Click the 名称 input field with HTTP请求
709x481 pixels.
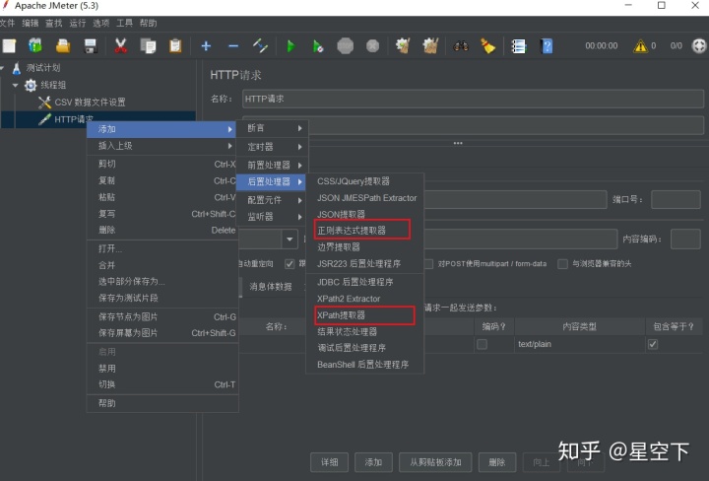tap(473, 99)
